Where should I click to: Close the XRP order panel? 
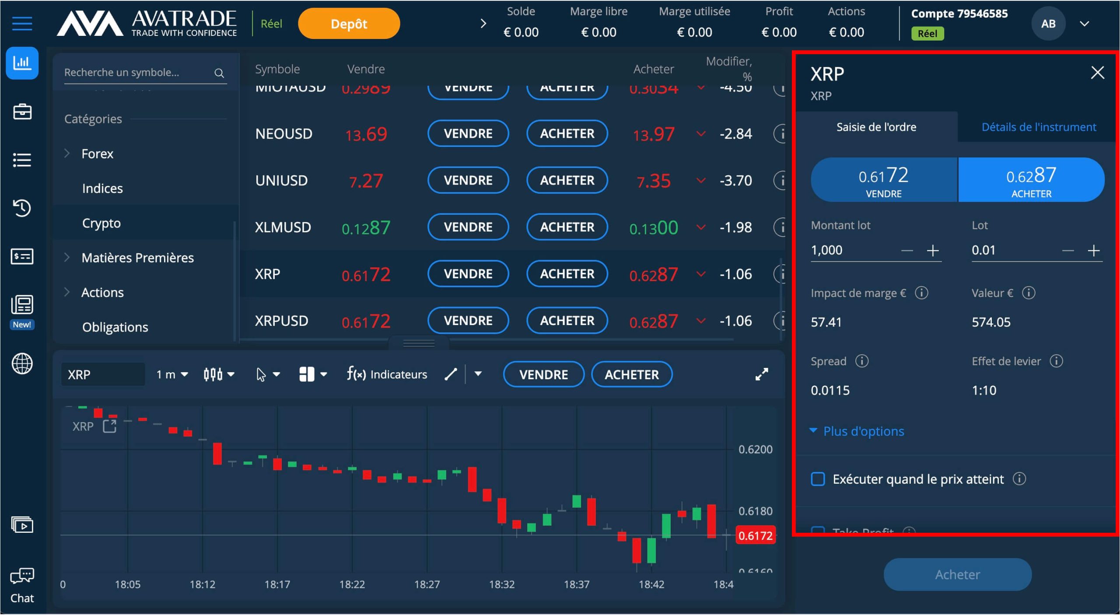point(1097,73)
